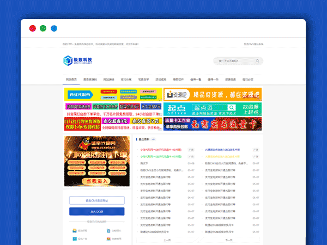Go to the 网站首页 tab
327x245 pixels.
coord(71,79)
